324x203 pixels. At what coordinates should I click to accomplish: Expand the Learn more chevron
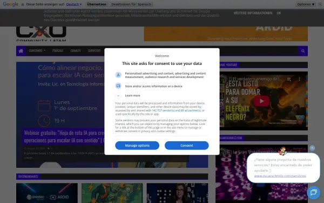(x=118, y=95)
